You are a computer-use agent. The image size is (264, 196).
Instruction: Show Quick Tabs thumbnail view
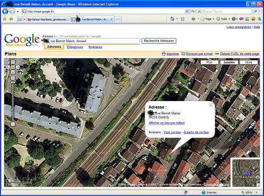(x=20, y=19)
